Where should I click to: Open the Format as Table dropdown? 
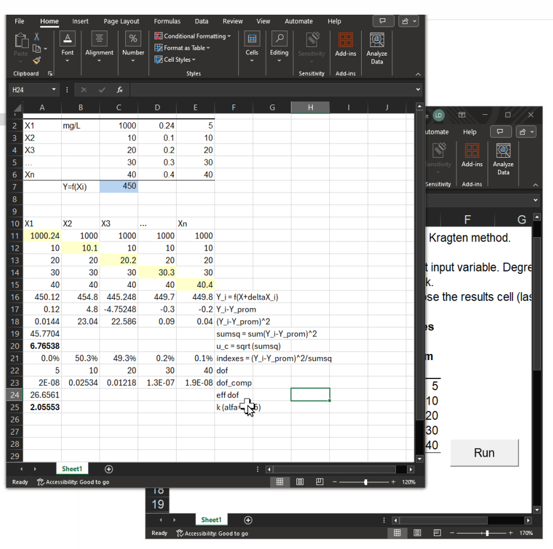pyautogui.click(x=186, y=48)
